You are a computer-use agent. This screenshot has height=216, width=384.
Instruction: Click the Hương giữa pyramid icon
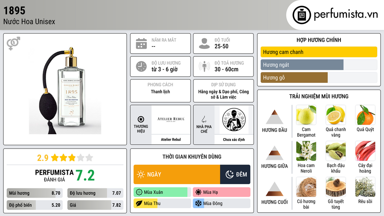274,153
